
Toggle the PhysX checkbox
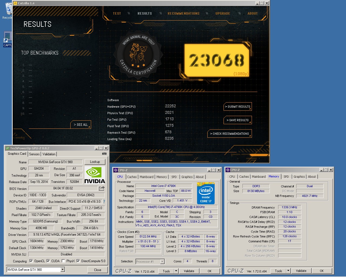coord(63,261)
